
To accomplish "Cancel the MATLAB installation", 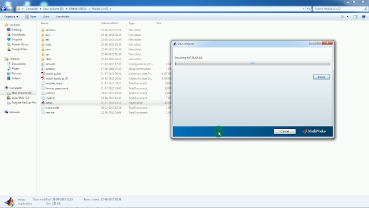I will click(284, 131).
